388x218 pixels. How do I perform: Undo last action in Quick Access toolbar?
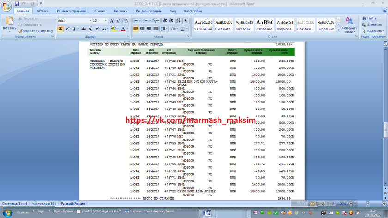[x=23, y=4]
